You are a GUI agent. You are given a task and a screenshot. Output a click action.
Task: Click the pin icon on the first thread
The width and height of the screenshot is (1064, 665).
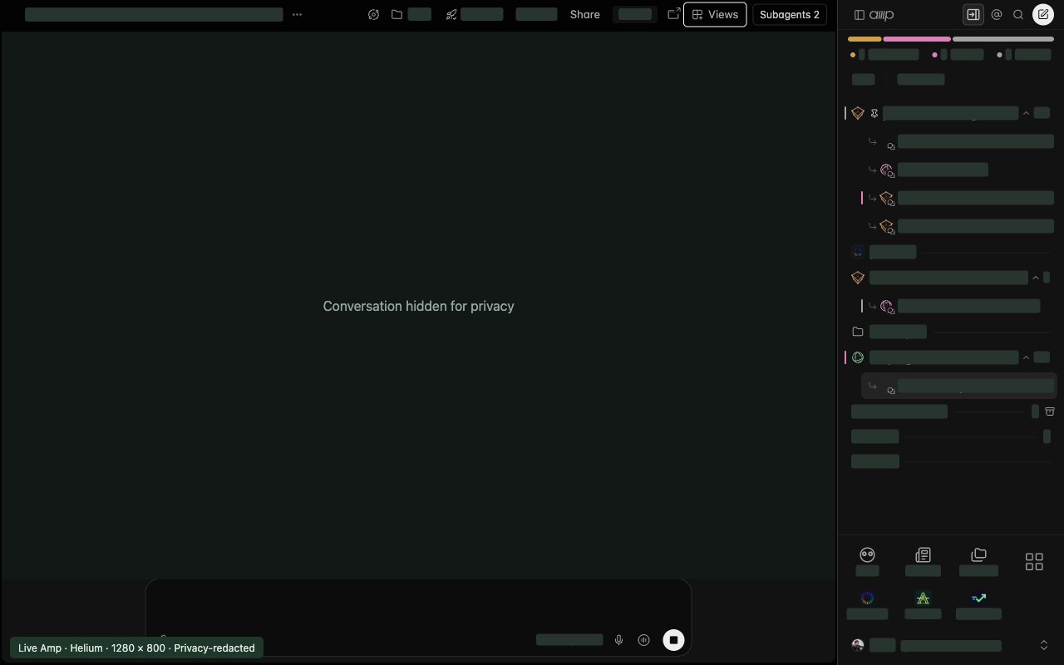[874, 113]
